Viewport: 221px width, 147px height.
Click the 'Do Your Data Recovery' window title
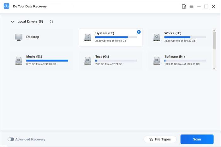pyautogui.click(x=30, y=6)
